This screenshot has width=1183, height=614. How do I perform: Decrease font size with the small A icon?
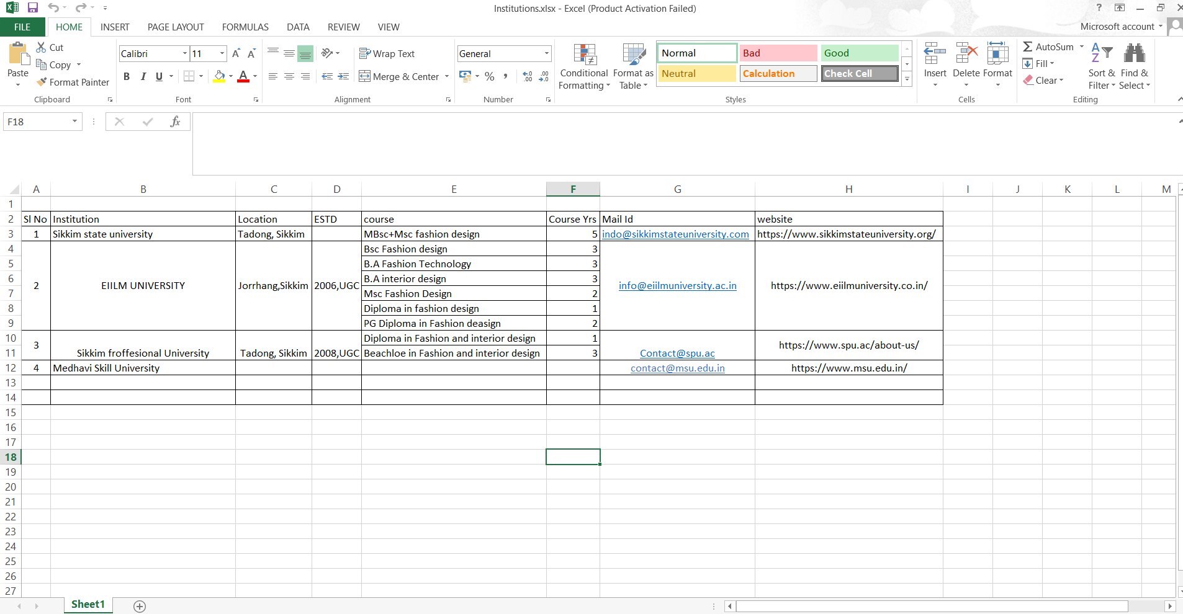click(251, 53)
